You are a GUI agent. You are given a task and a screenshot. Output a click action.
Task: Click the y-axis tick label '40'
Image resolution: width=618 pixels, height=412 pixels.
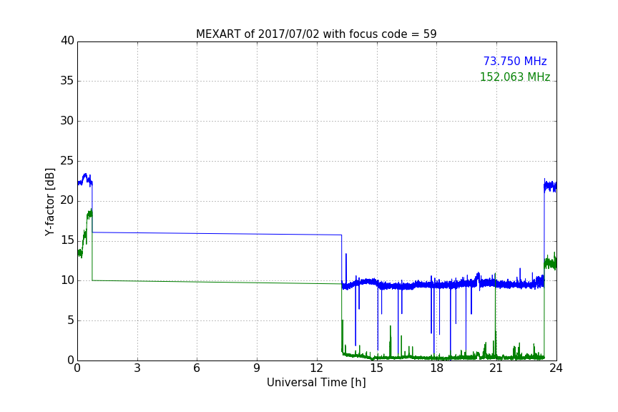pyautogui.click(x=67, y=41)
